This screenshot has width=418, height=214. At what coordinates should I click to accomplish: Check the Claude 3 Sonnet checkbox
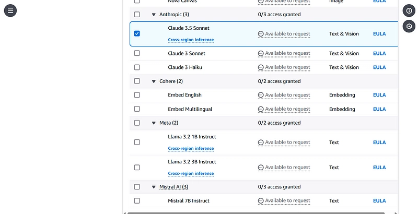tap(137, 53)
